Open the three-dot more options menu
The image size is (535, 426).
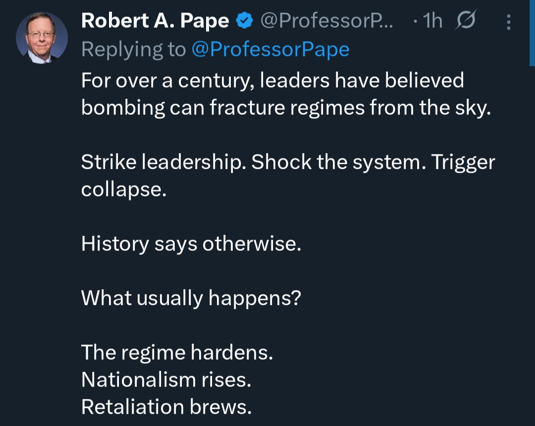tap(508, 22)
